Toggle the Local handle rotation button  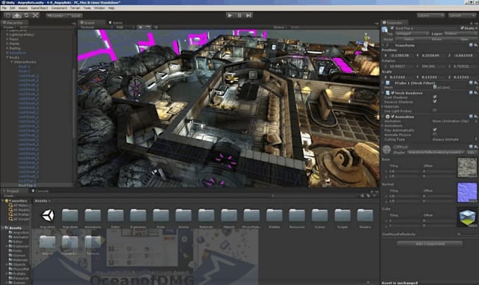tap(75, 16)
